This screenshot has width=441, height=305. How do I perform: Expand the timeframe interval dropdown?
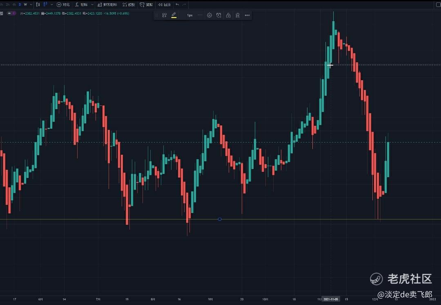(31, 4)
